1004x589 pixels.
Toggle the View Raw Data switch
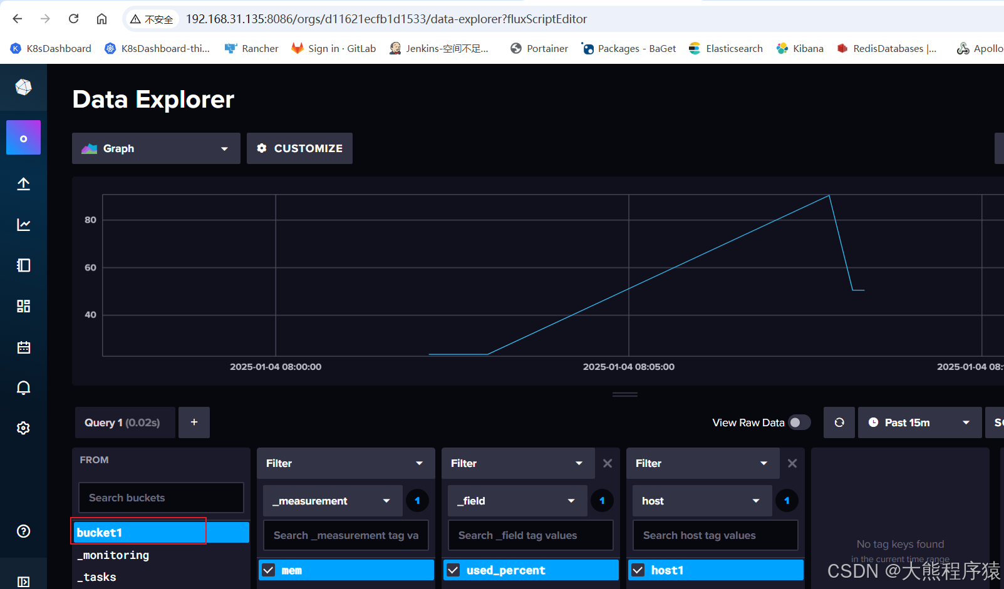pyautogui.click(x=799, y=422)
